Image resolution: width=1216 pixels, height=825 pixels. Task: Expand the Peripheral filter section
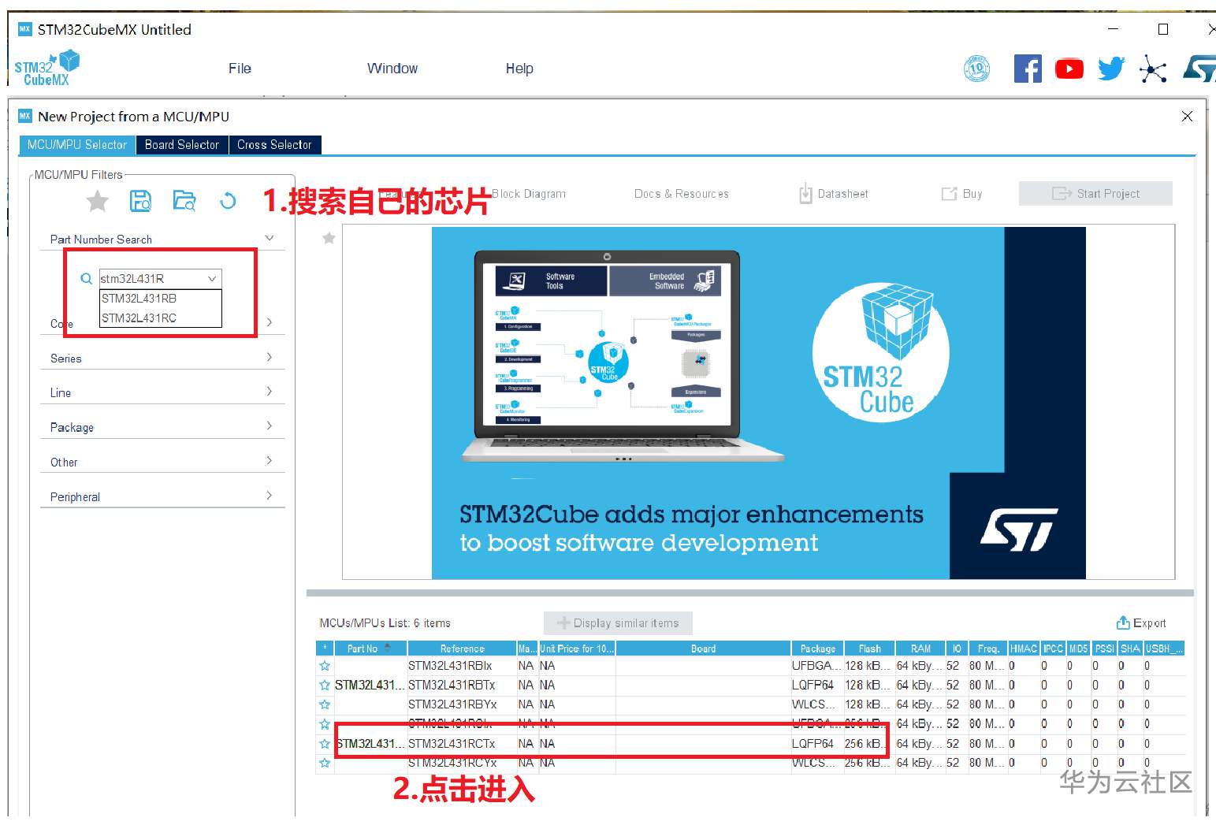tap(270, 496)
